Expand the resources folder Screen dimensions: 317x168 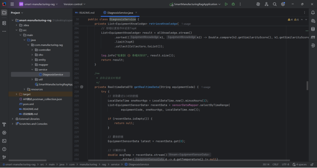tap(24, 89)
